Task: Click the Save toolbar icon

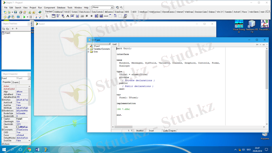Action: click(16, 12)
